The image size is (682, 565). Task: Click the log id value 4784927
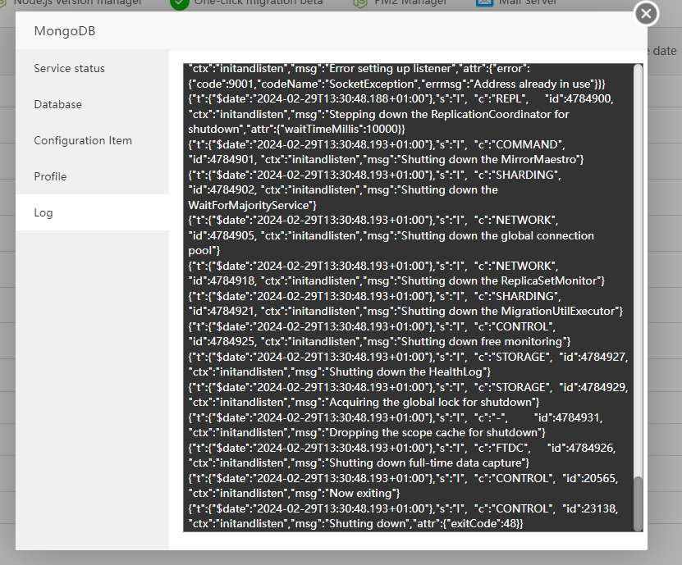tap(603, 358)
